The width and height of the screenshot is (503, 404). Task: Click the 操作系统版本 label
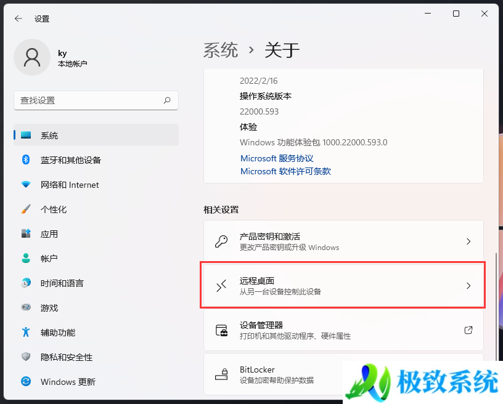point(266,96)
